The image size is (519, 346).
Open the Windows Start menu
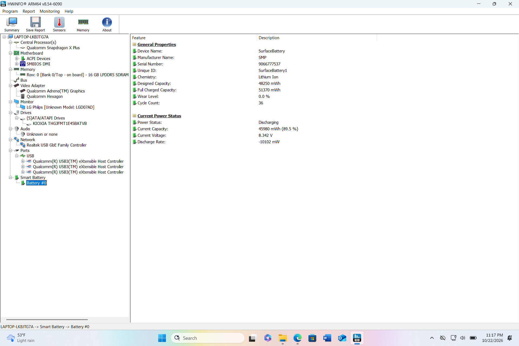pos(162,338)
